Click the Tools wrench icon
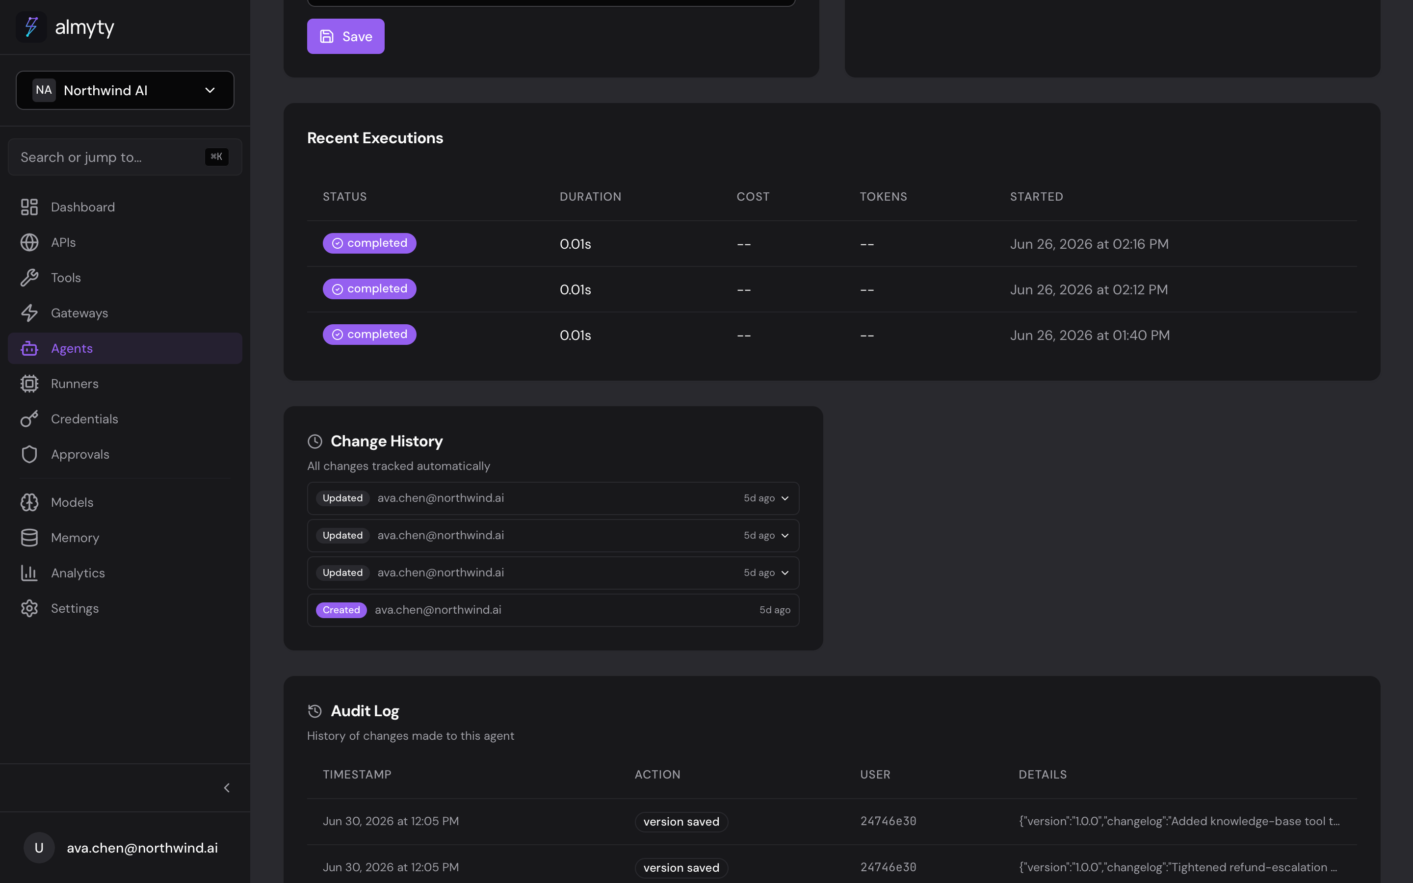The image size is (1413, 883). coord(29,278)
